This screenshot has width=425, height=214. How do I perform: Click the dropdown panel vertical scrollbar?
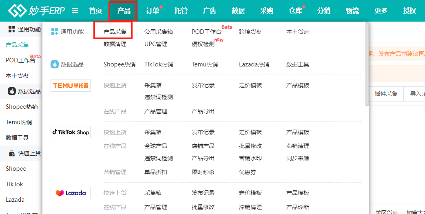(x=367, y=64)
